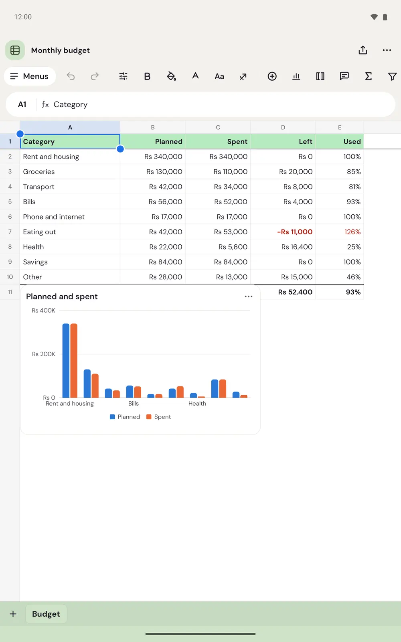Open the Menus button

point(30,76)
